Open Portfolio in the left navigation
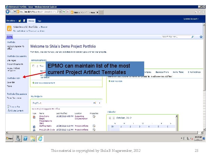This screenshot has height=158, width=211. pyautogui.click(x=11, y=42)
